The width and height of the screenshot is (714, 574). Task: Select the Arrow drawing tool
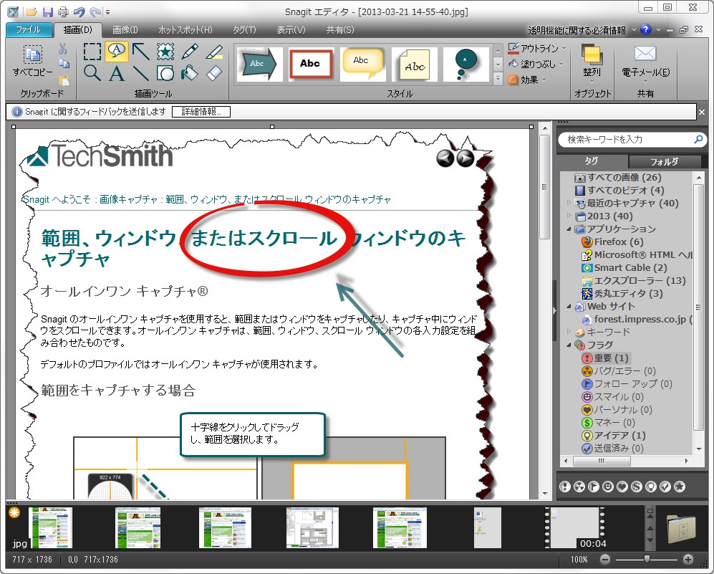tap(140, 52)
